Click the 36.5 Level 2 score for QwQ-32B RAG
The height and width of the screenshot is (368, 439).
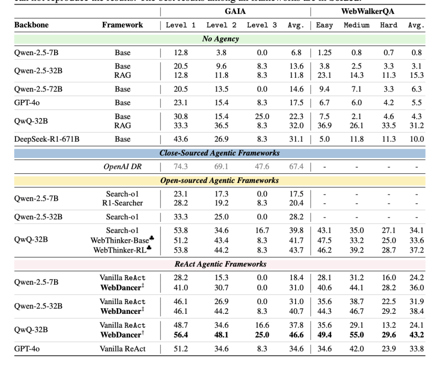pyautogui.click(x=222, y=126)
